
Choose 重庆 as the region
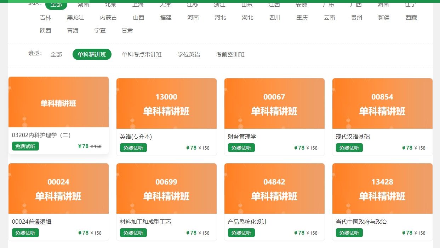tap(302, 18)
